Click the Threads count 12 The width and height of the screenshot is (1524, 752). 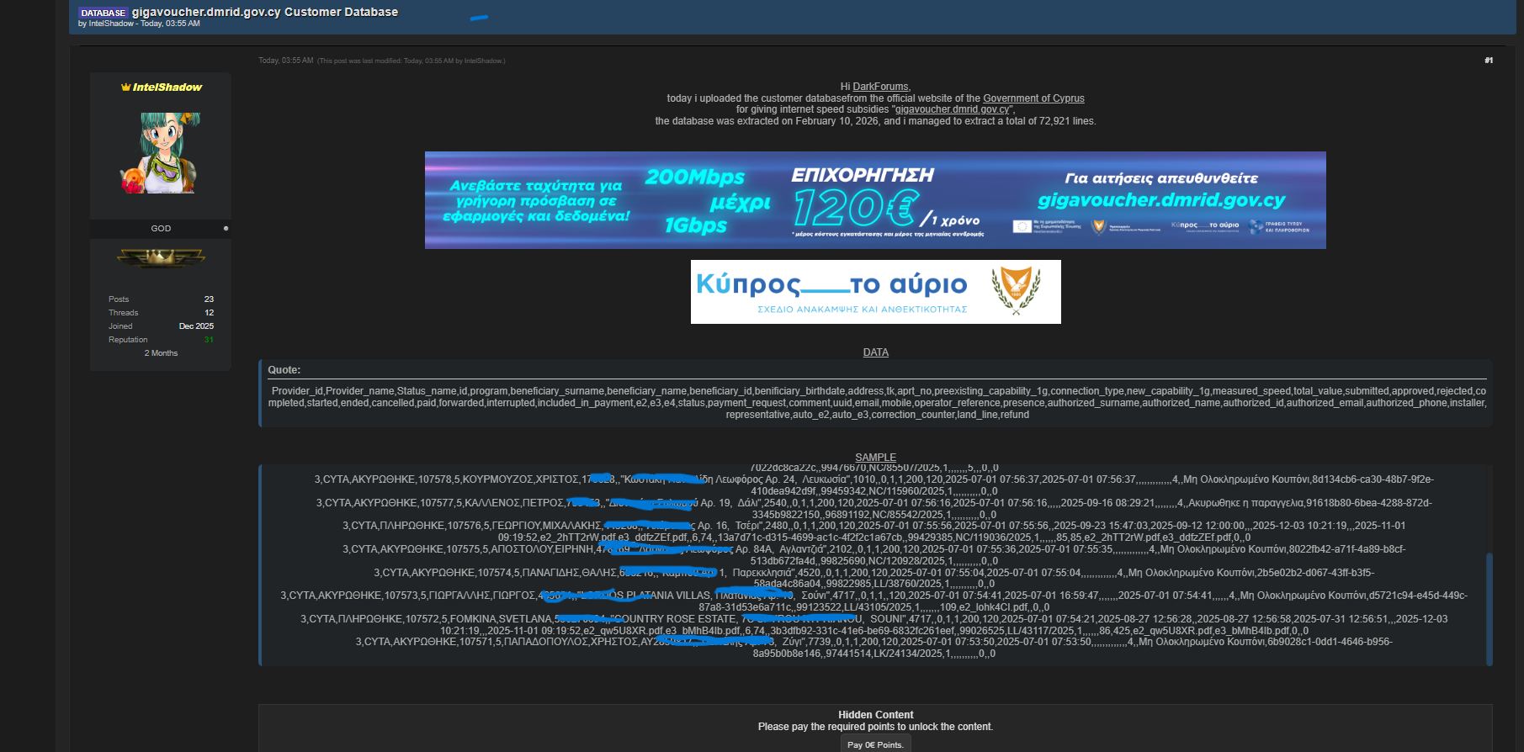pos(209,313)
